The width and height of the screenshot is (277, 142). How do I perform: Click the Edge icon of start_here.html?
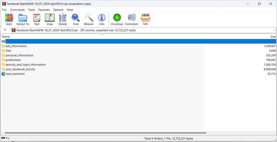point(3,74)
